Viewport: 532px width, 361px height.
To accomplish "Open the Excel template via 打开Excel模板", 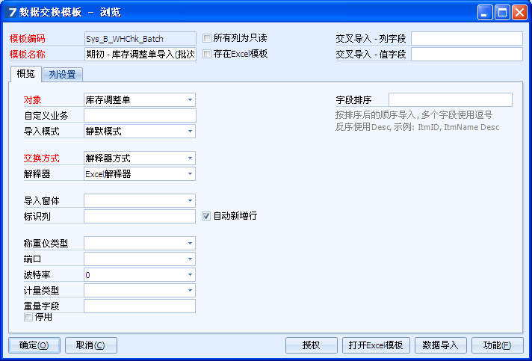I will (376, 345).
